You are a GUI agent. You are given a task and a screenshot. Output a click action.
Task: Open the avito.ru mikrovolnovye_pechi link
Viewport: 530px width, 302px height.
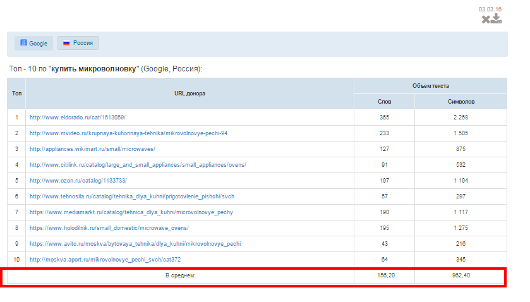(x=135, y=244)
